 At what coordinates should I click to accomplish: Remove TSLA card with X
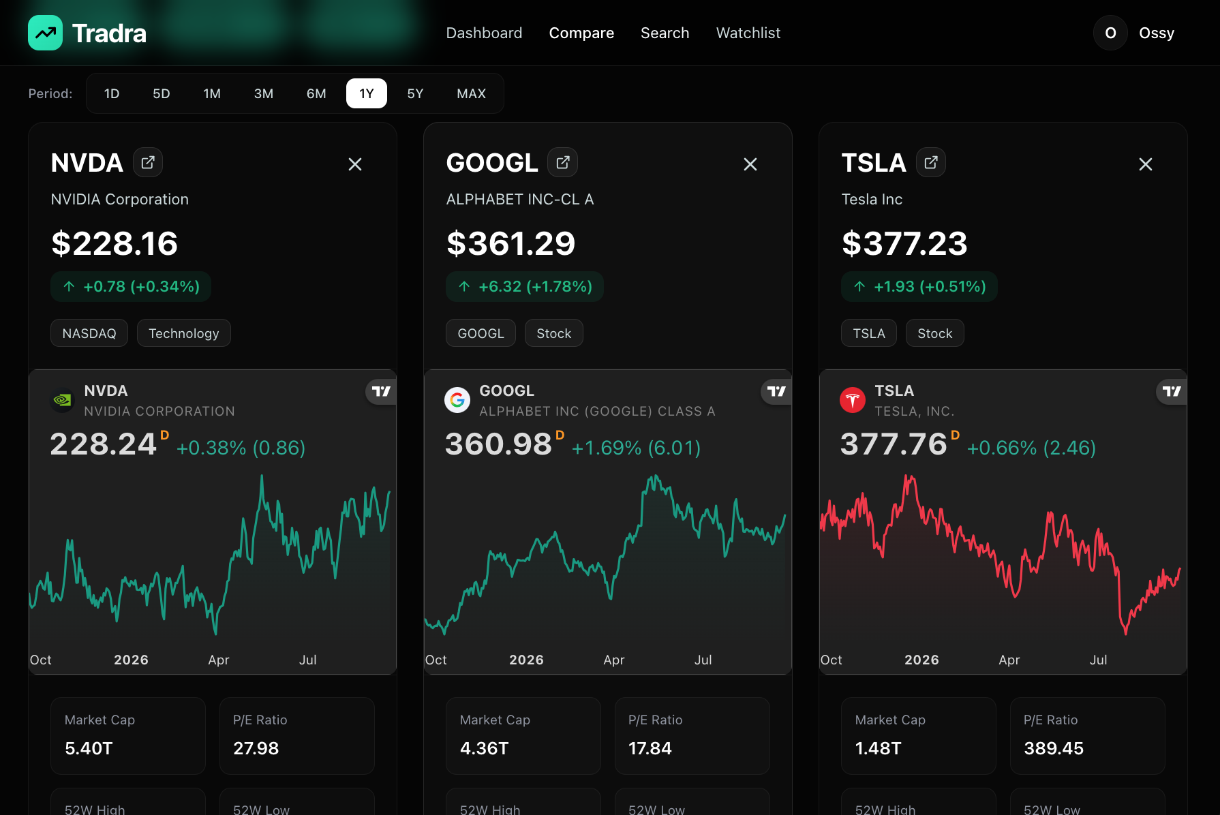1146,164
